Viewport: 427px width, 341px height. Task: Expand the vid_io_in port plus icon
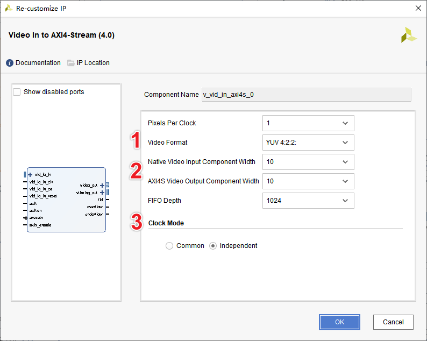point(30,175)
